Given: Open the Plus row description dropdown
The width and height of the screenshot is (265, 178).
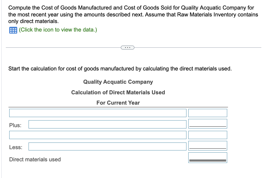Looking at the screenshot, I should click(107, 124).
